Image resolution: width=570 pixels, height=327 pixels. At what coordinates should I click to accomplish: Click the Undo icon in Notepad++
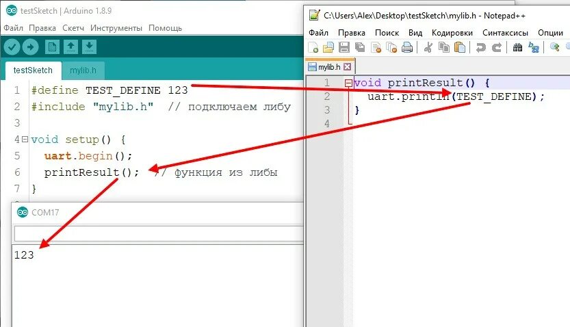pos(480,47)
